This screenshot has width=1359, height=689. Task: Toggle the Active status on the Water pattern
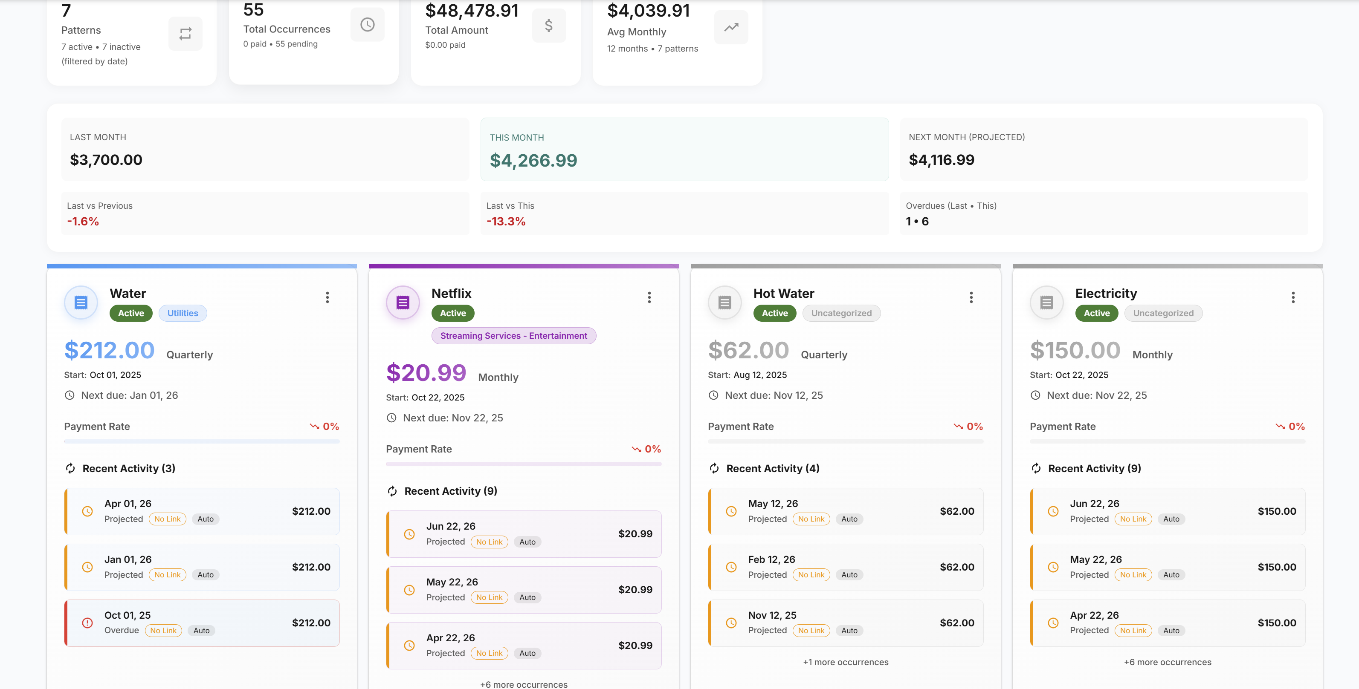click(x=130, y=313)
